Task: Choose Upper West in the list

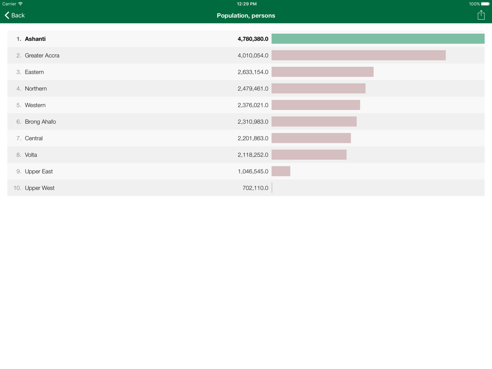Action: [x=39, y=188]
